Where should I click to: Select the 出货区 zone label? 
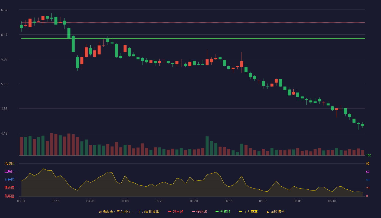pyautogui.click(x=9, y=172)
